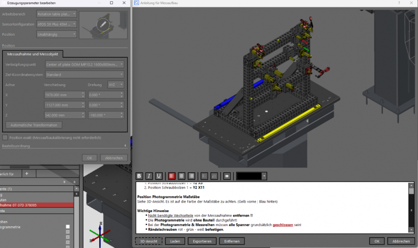This screenshot has width=418, height=248.
Task: Select left text alignment icon
Action: point(172,176)
